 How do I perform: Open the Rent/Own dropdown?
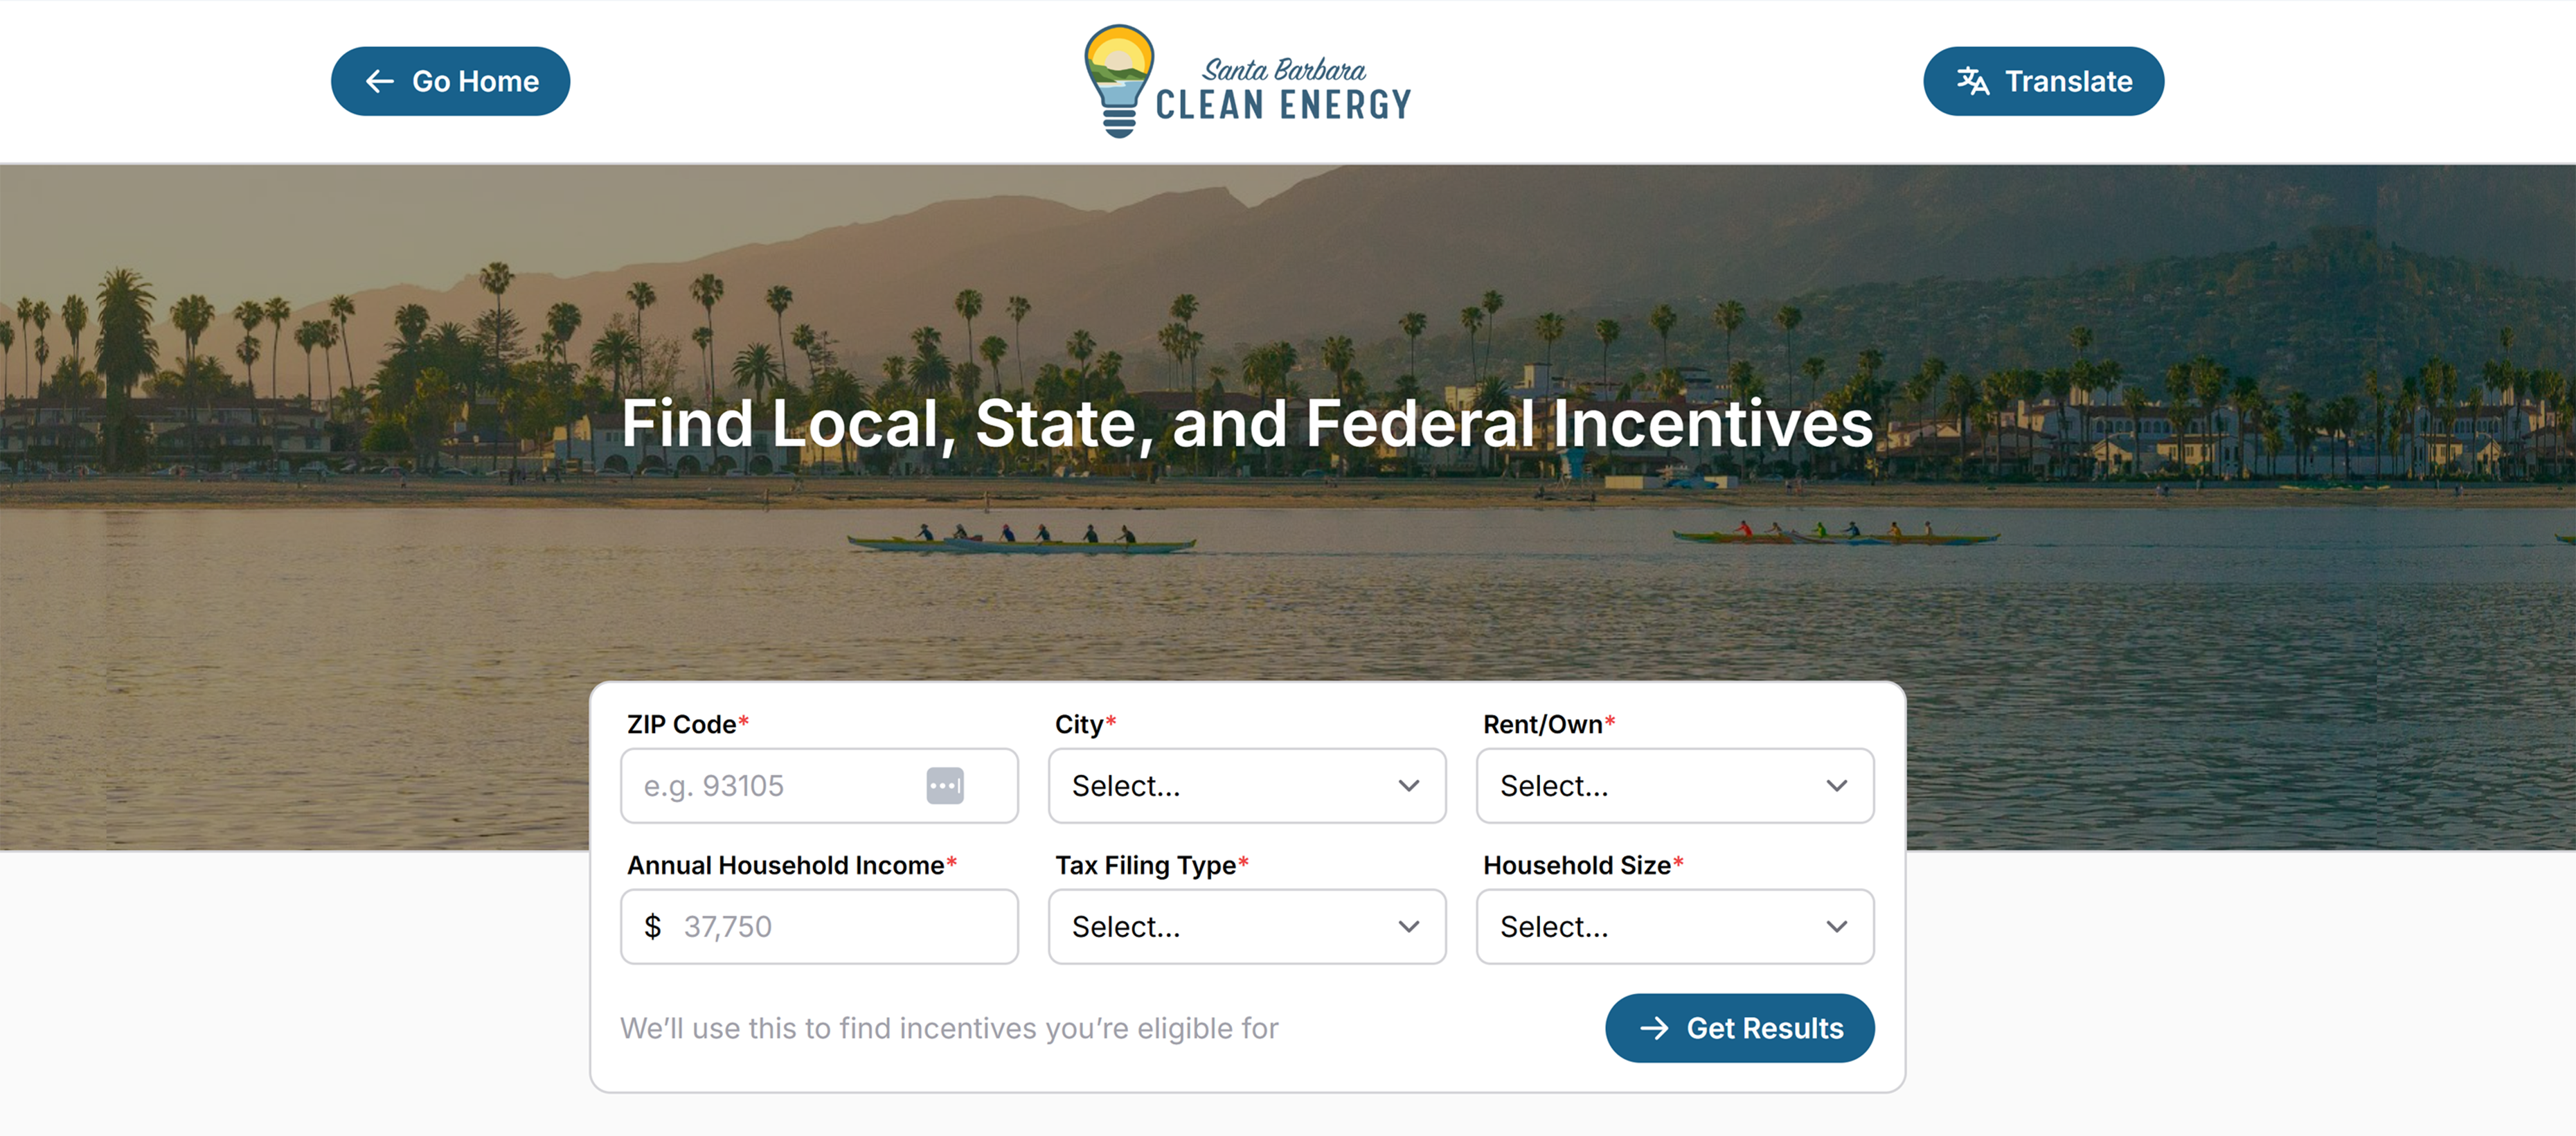pos(1674,786)
